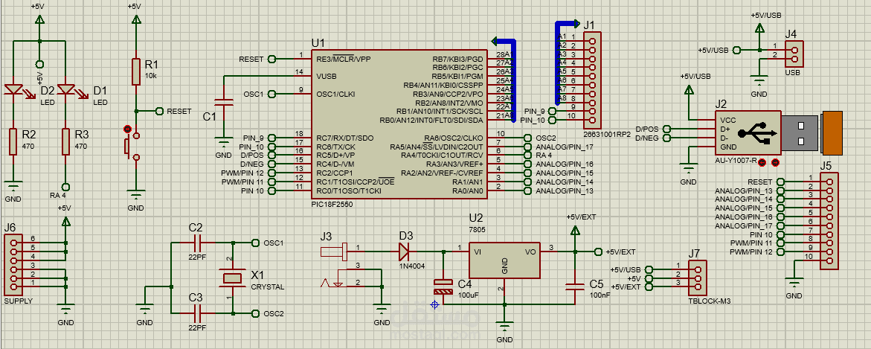This screenshot has height=349, width=871.
Task: Click the RA 4 terminal below R3
Action: [65, 187]
